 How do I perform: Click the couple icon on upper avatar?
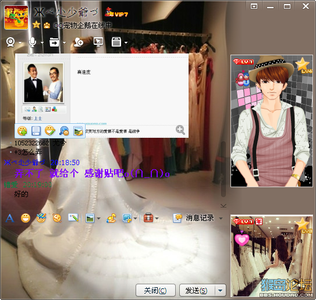[x=243, y=78]
